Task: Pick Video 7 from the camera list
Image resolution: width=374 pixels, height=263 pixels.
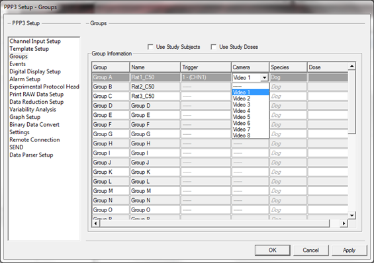Action: [250, 130]
